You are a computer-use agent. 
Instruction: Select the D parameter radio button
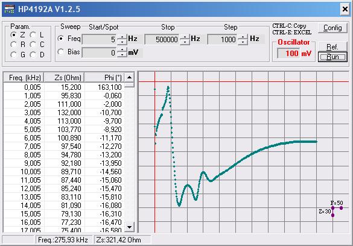pyautogui.click(x=33, y=55)
